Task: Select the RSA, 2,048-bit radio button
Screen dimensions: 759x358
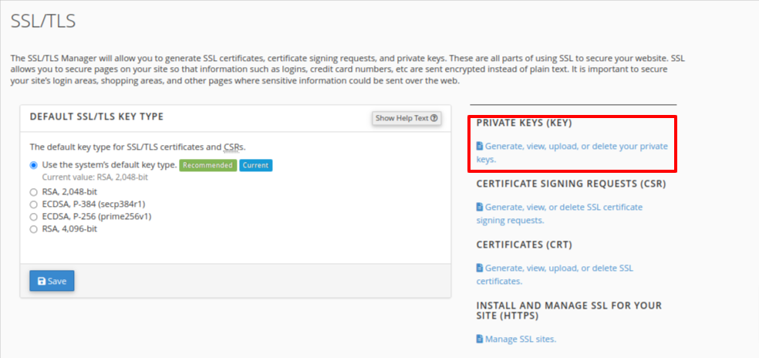Action: (33, 192)
